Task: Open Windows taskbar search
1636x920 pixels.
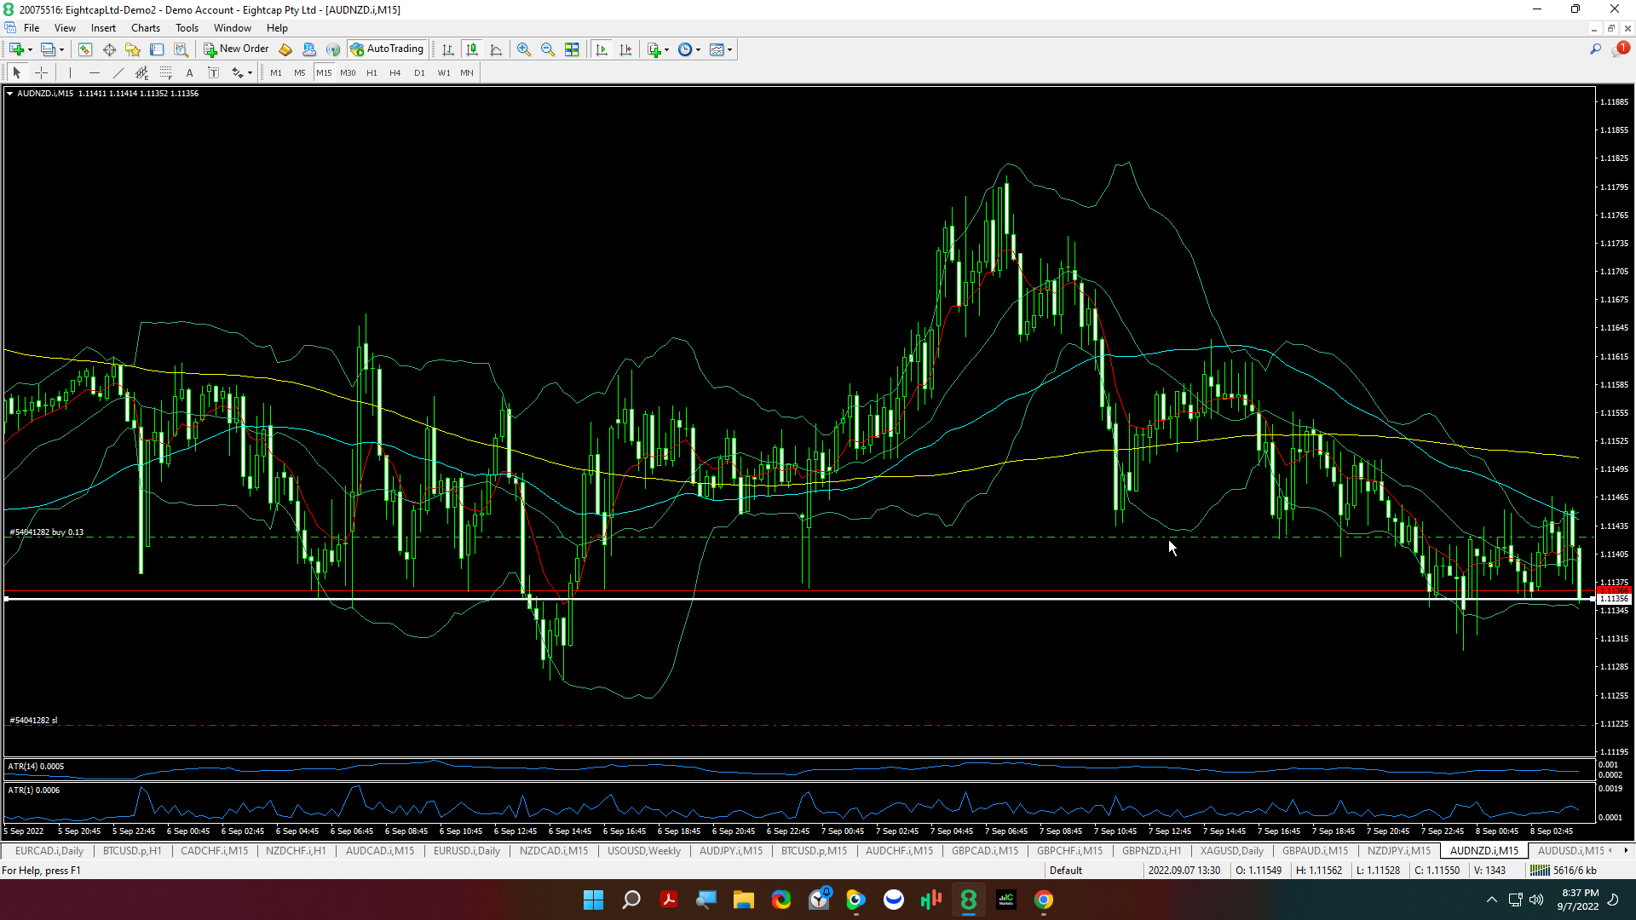Action: click(x=631, y=900)
